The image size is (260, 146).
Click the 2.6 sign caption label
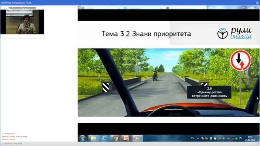209,92
